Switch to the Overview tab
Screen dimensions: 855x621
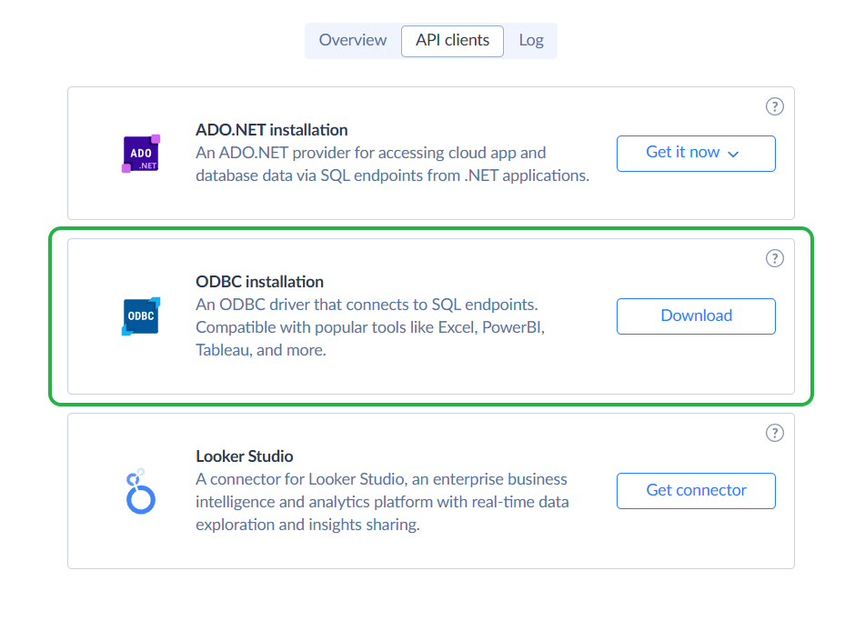pos(353,40)
